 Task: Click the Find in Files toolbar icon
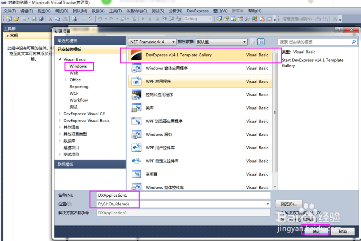[74, 19]
